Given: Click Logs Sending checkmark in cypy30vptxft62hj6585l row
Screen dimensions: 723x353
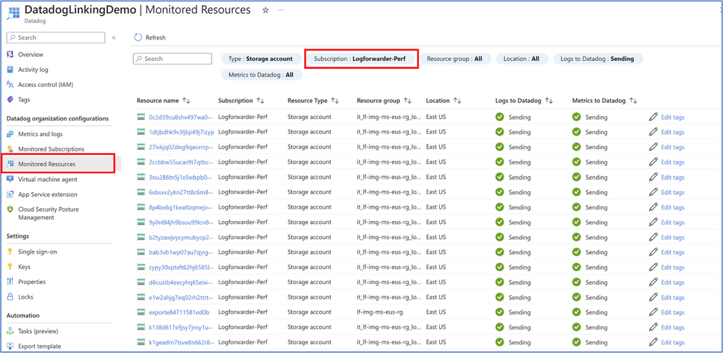Looking at the screenshot, I should [499, 267].
